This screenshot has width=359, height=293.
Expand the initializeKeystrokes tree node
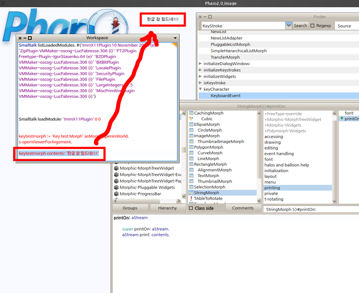point(201,70)
